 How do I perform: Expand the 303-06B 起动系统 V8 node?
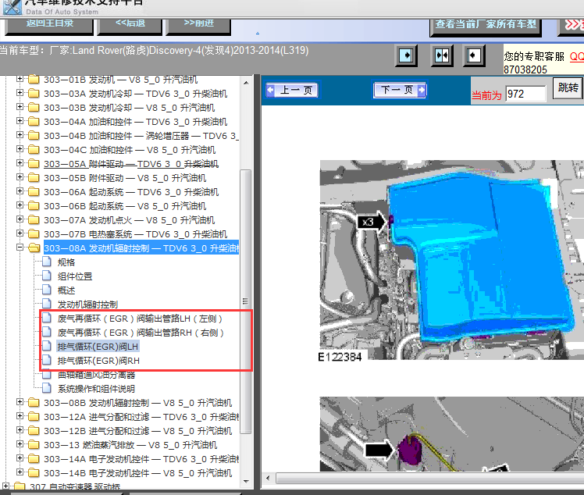[20, 205]
